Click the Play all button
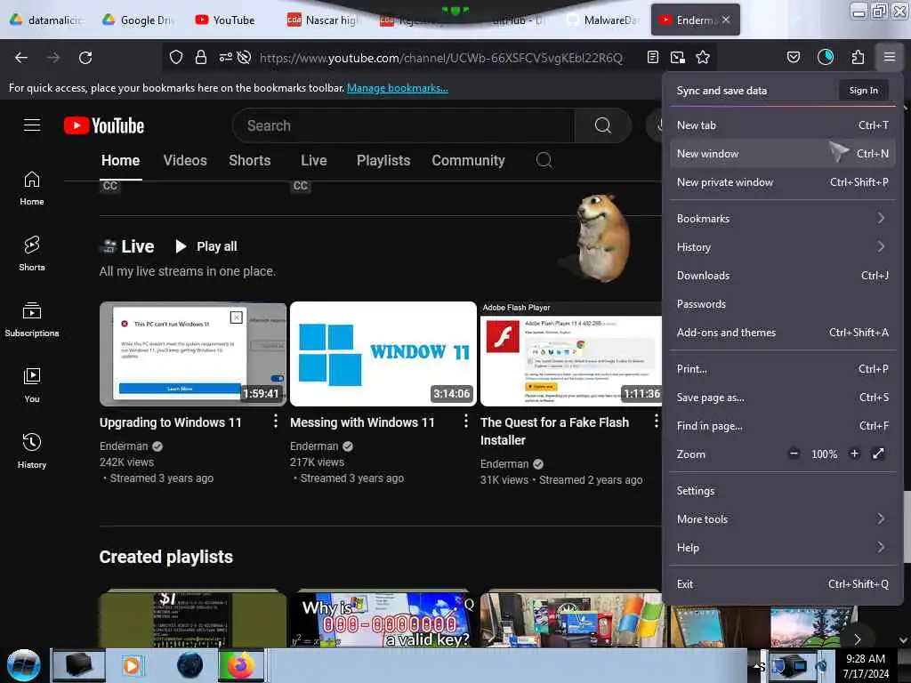Image resolution: width=911 pixels, height=683 pixels. pos(206,246)
